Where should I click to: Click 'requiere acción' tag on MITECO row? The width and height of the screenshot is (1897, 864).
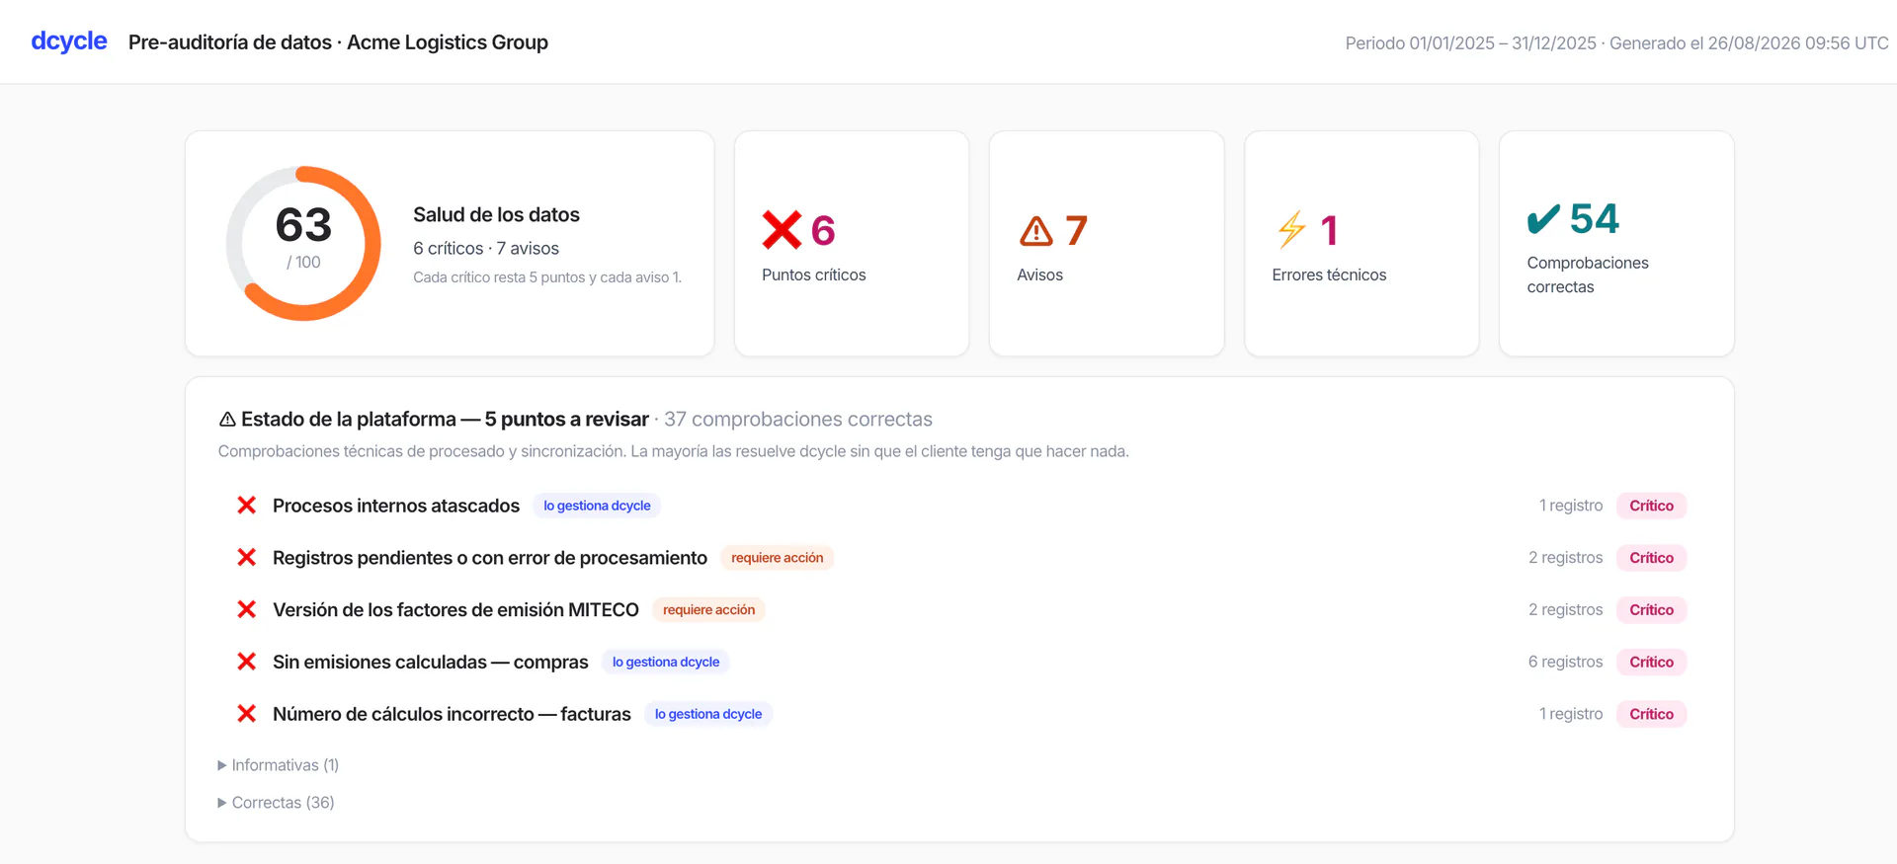pos(708,610)
